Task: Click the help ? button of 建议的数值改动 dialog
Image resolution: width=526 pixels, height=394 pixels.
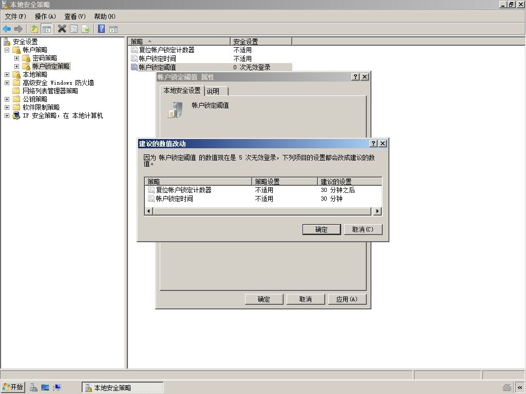Action: point(373,144)
